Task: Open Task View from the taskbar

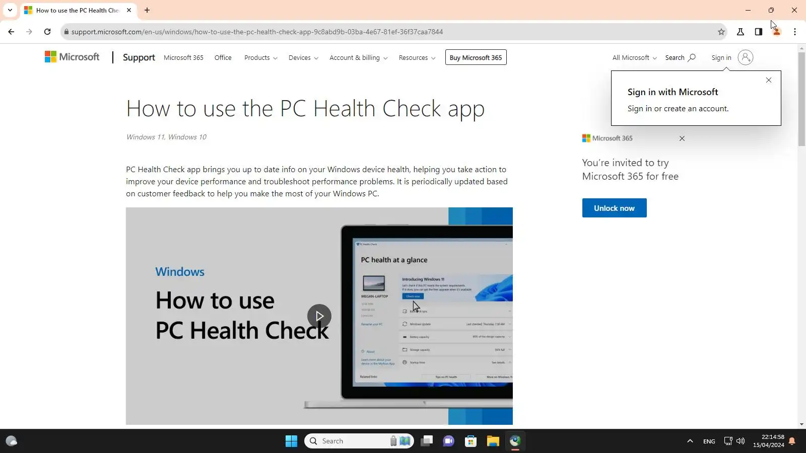Action: pos(427,441)
